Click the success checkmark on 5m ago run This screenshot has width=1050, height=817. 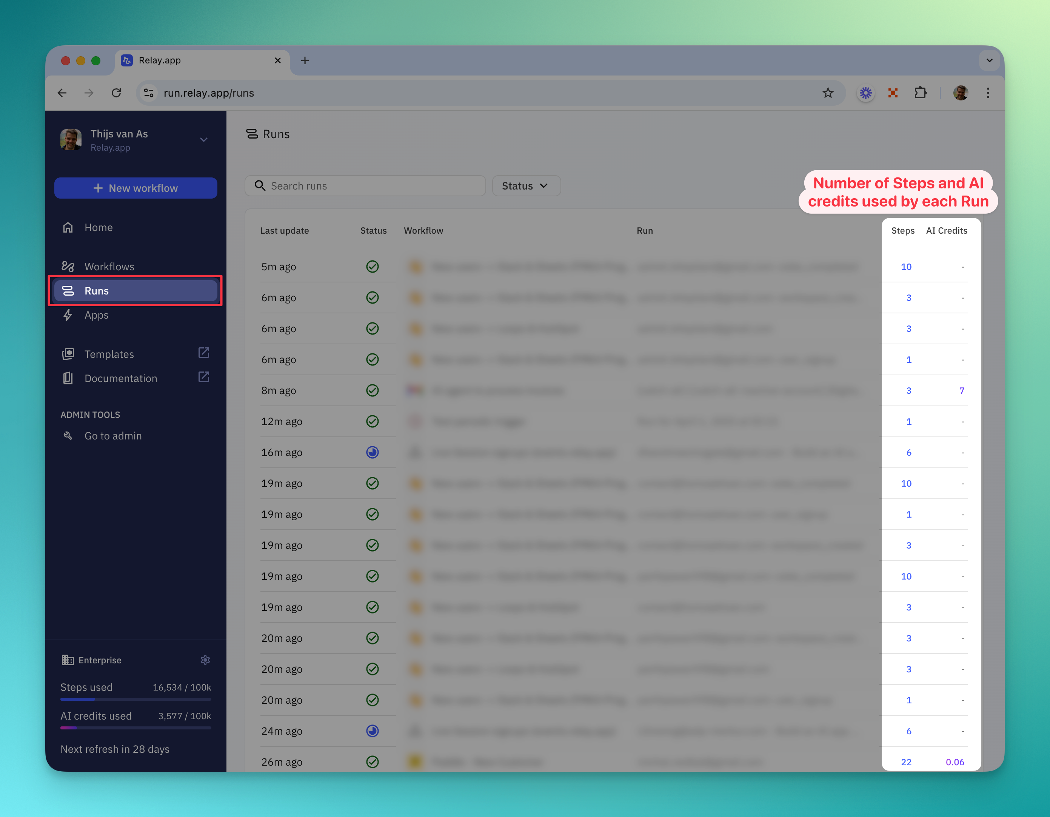click(372, 267)
